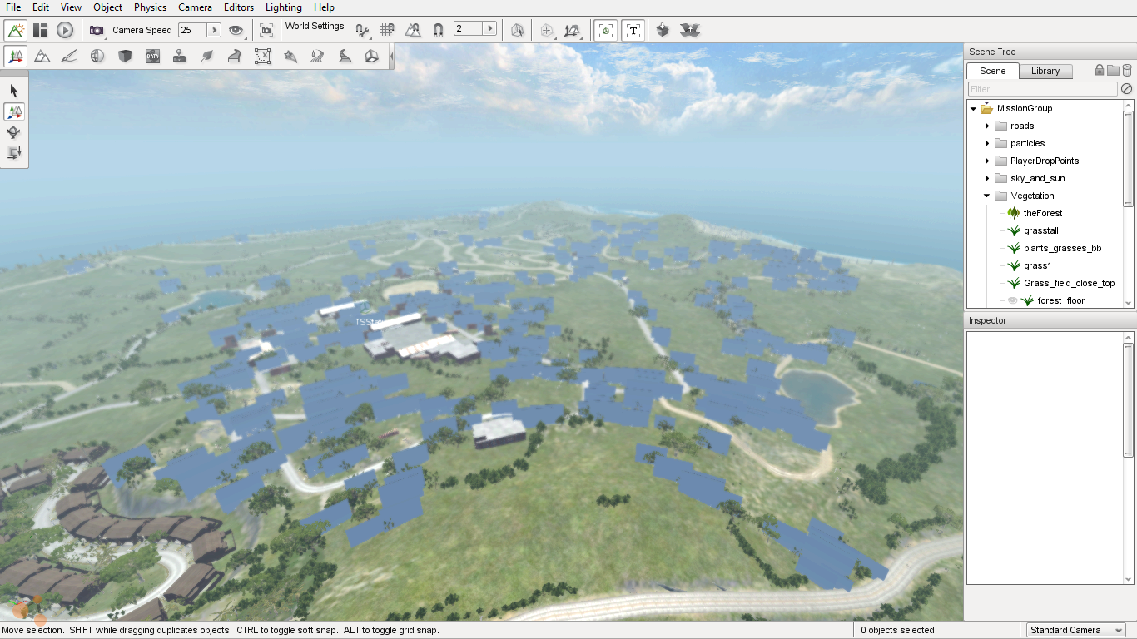Toggle bounding box selection icon
The height and width of the screenshot is (639, 1137).
pos(518,30)
